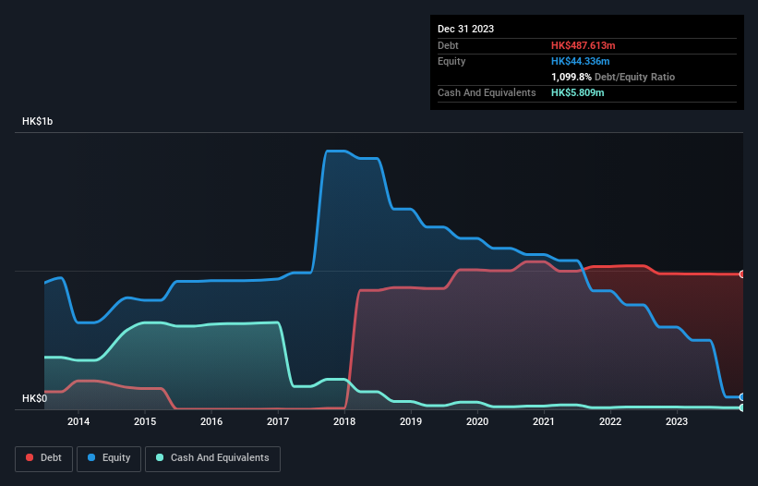The width and height of the screenshot is (758, 486).
Task: Select the 2019 x-axis label
Action: pyautogui.click(x=411, y=421)
